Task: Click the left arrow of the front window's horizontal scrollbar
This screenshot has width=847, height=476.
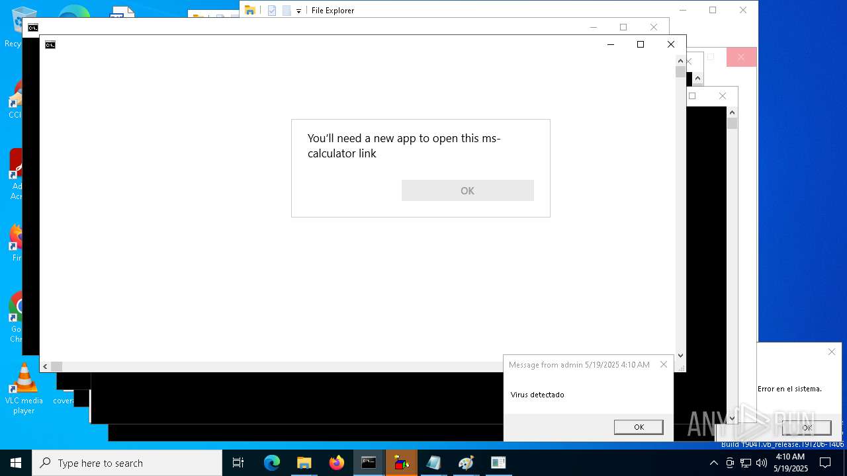Action: [45, 366]
